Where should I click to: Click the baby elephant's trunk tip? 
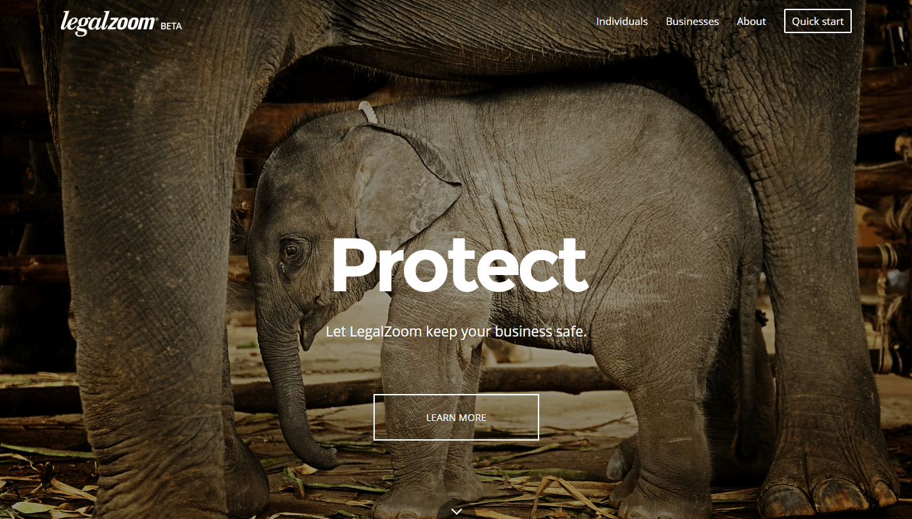tap(326, 461)
